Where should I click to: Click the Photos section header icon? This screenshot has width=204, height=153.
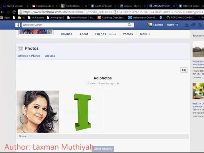[x=21, y=48]
